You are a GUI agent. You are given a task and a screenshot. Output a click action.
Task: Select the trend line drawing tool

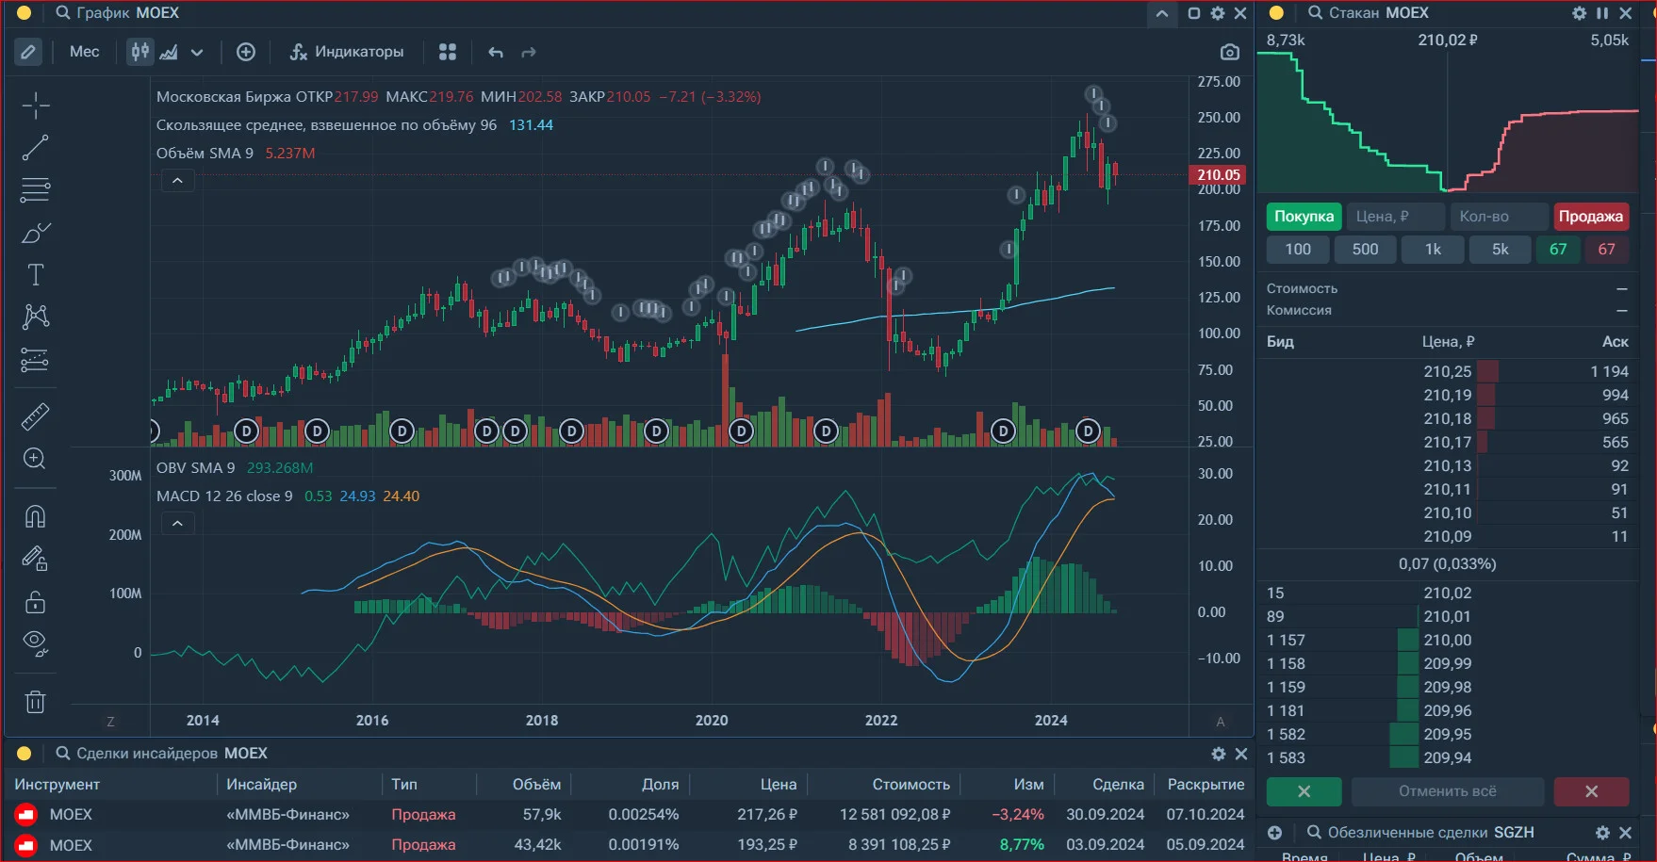(36, 148)
